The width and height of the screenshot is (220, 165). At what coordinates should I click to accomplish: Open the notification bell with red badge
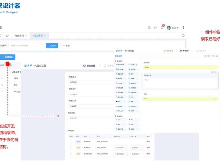click(x=162, y=28)
